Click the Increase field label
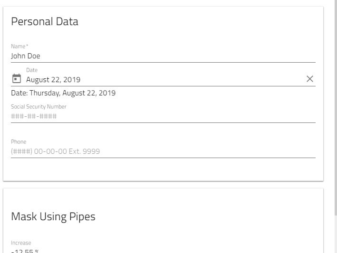The height and width of the screenshot is (253, 337). coord(21,243)
